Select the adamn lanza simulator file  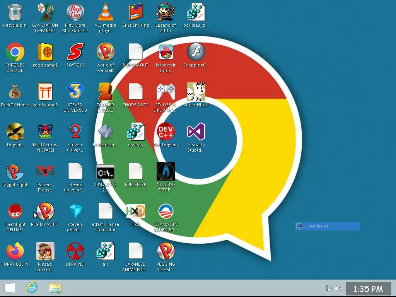point(105,211)
